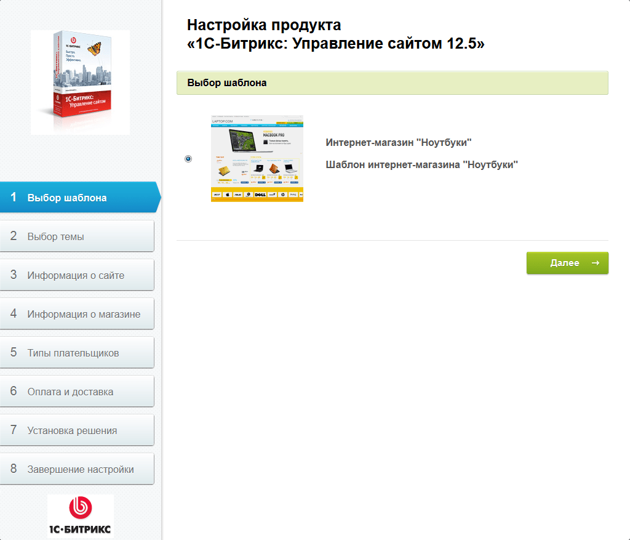The width and height of the screenshot is (630, 540).
Task: Select step 6 Оплата и доставка
Action: (x=77, y=391)
